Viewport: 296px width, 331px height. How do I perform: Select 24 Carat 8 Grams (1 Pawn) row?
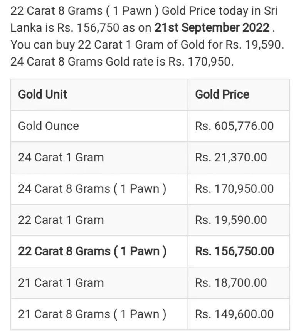pos(150,189)
